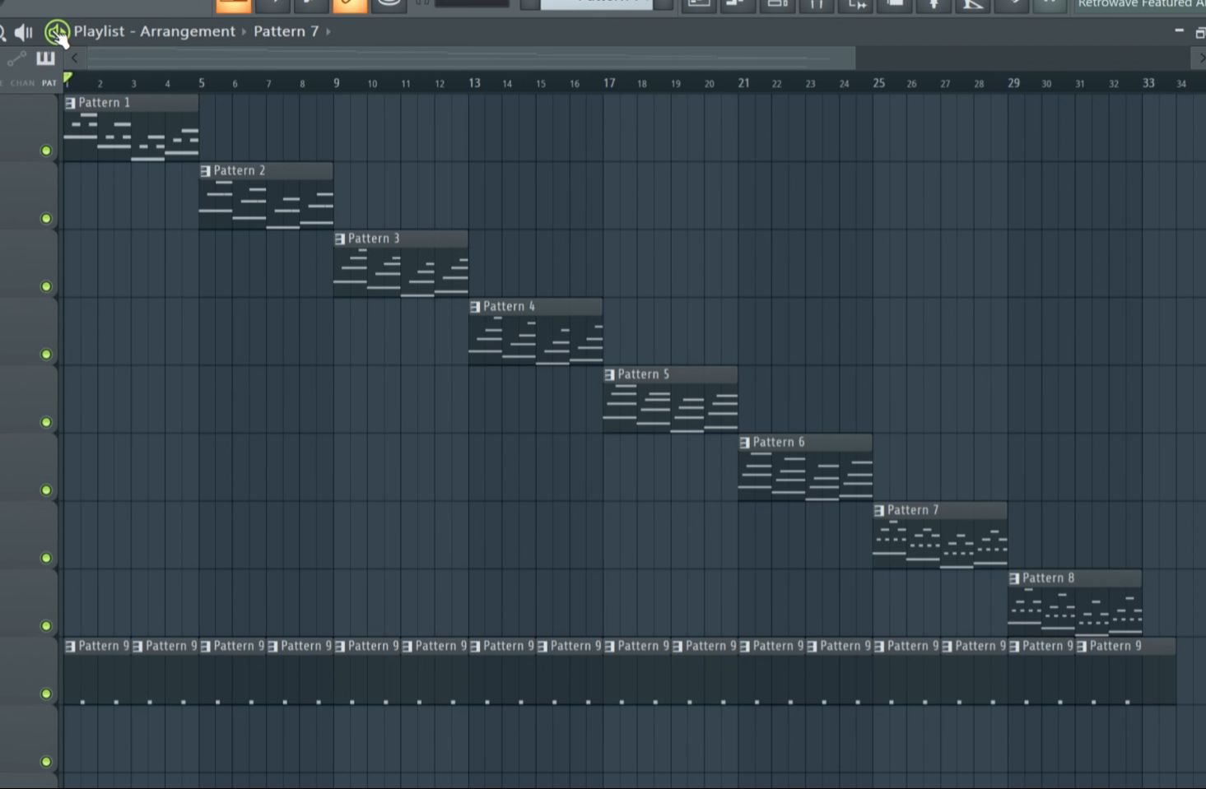Click the left scroll arrow of playlist scrollbar
Image resolution: width=1206 pixels, height=789 pixels.
click(x=74, y=58)
